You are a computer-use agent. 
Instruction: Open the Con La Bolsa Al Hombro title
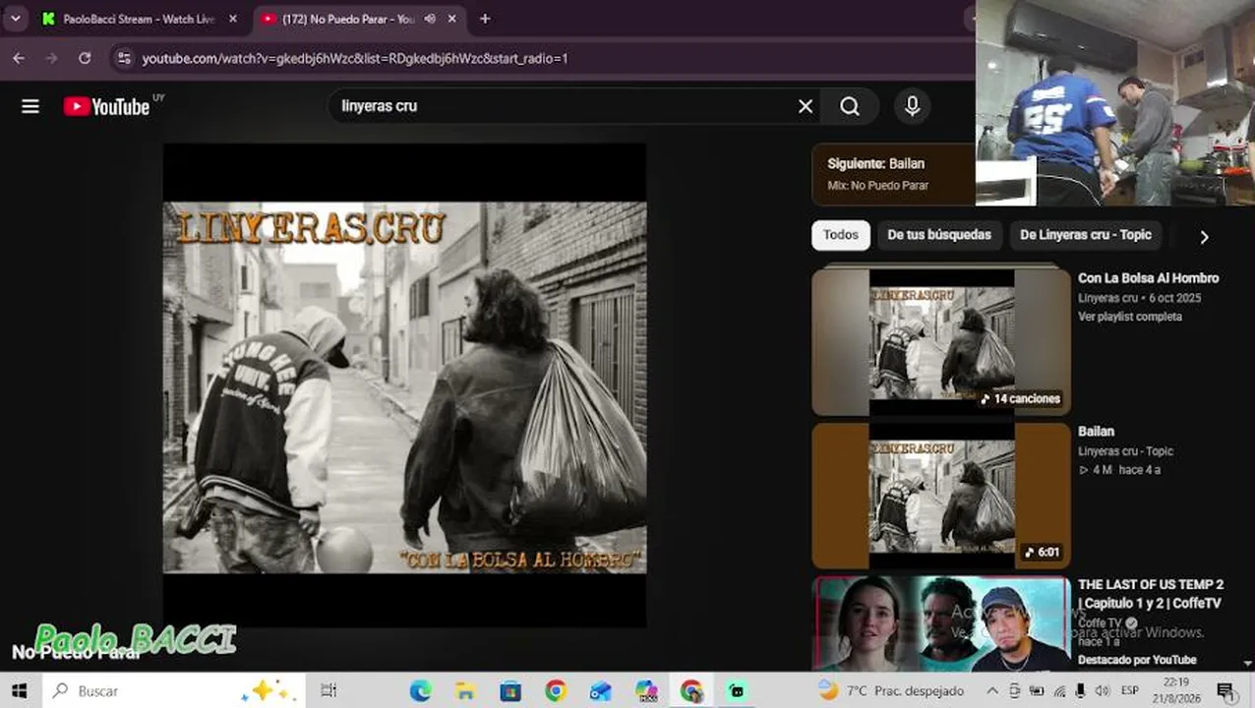[1148, 278]
